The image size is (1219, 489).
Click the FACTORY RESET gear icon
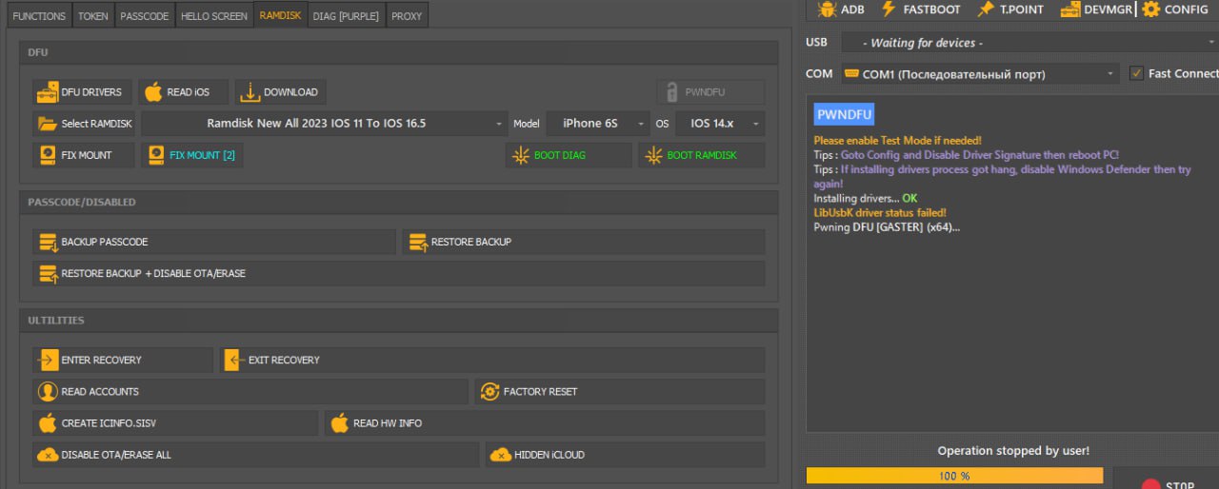coord(490,391)
